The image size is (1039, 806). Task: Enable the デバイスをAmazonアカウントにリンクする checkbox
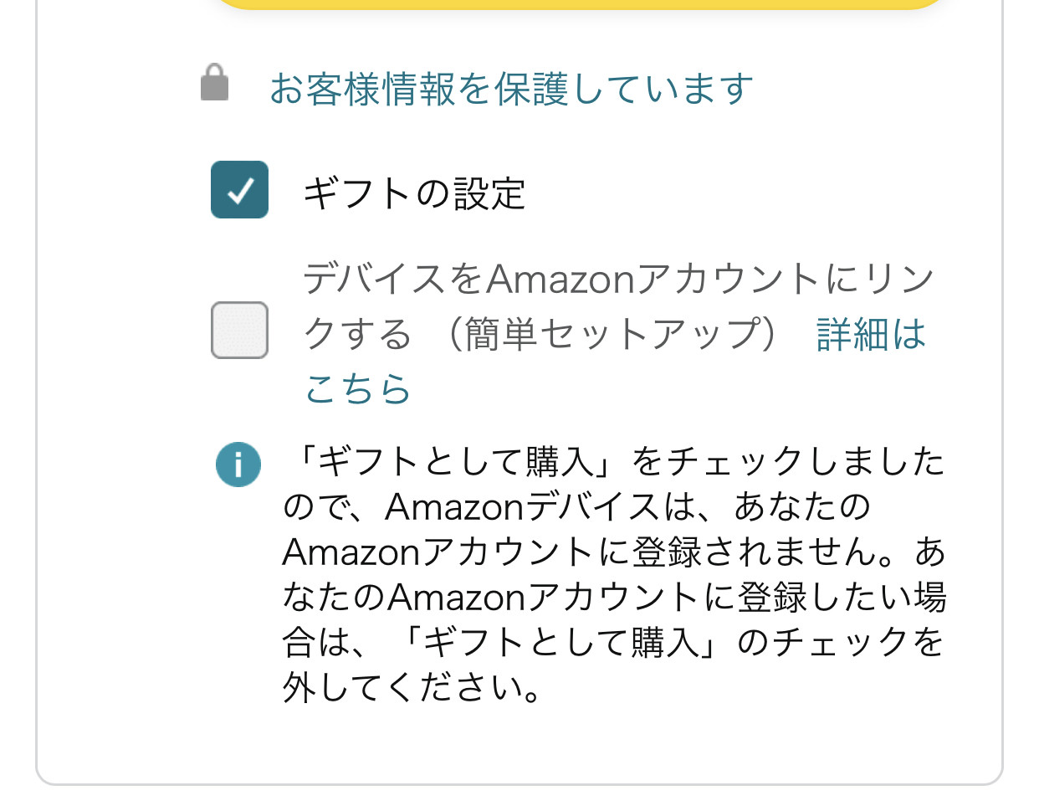pos(240,331)
